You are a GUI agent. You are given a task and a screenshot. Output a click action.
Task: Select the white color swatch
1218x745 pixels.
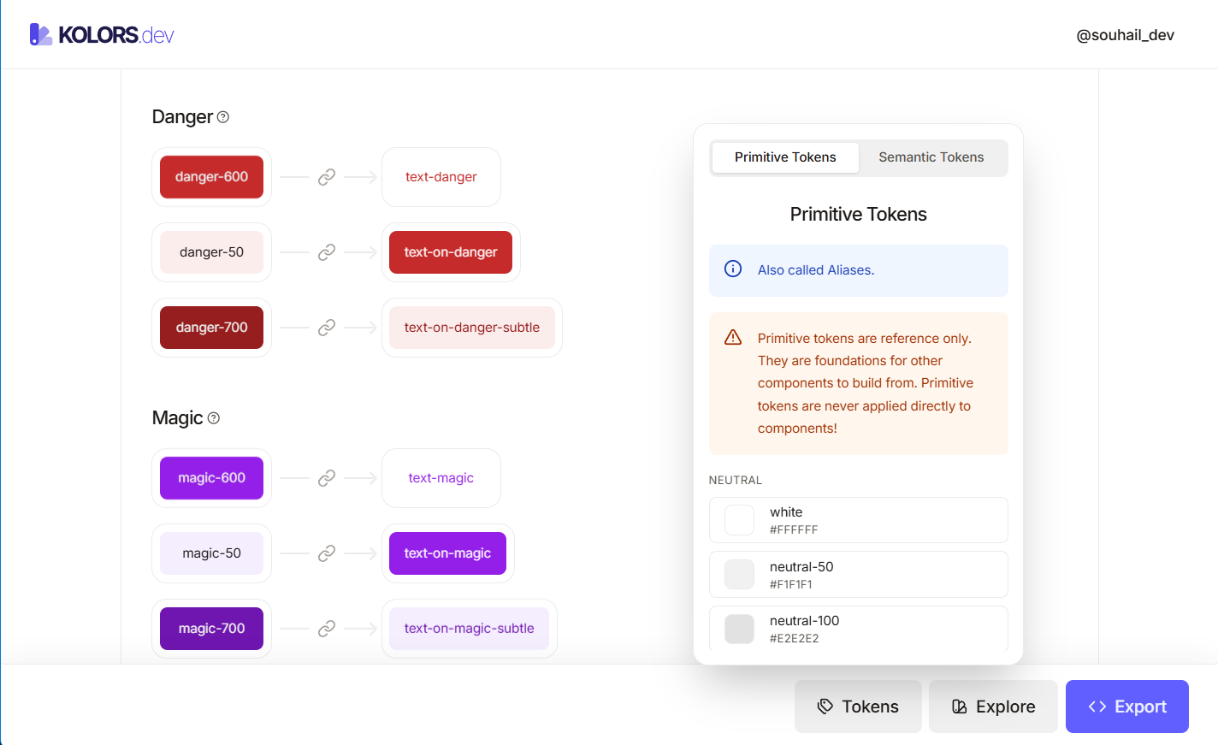click(738, 519)
